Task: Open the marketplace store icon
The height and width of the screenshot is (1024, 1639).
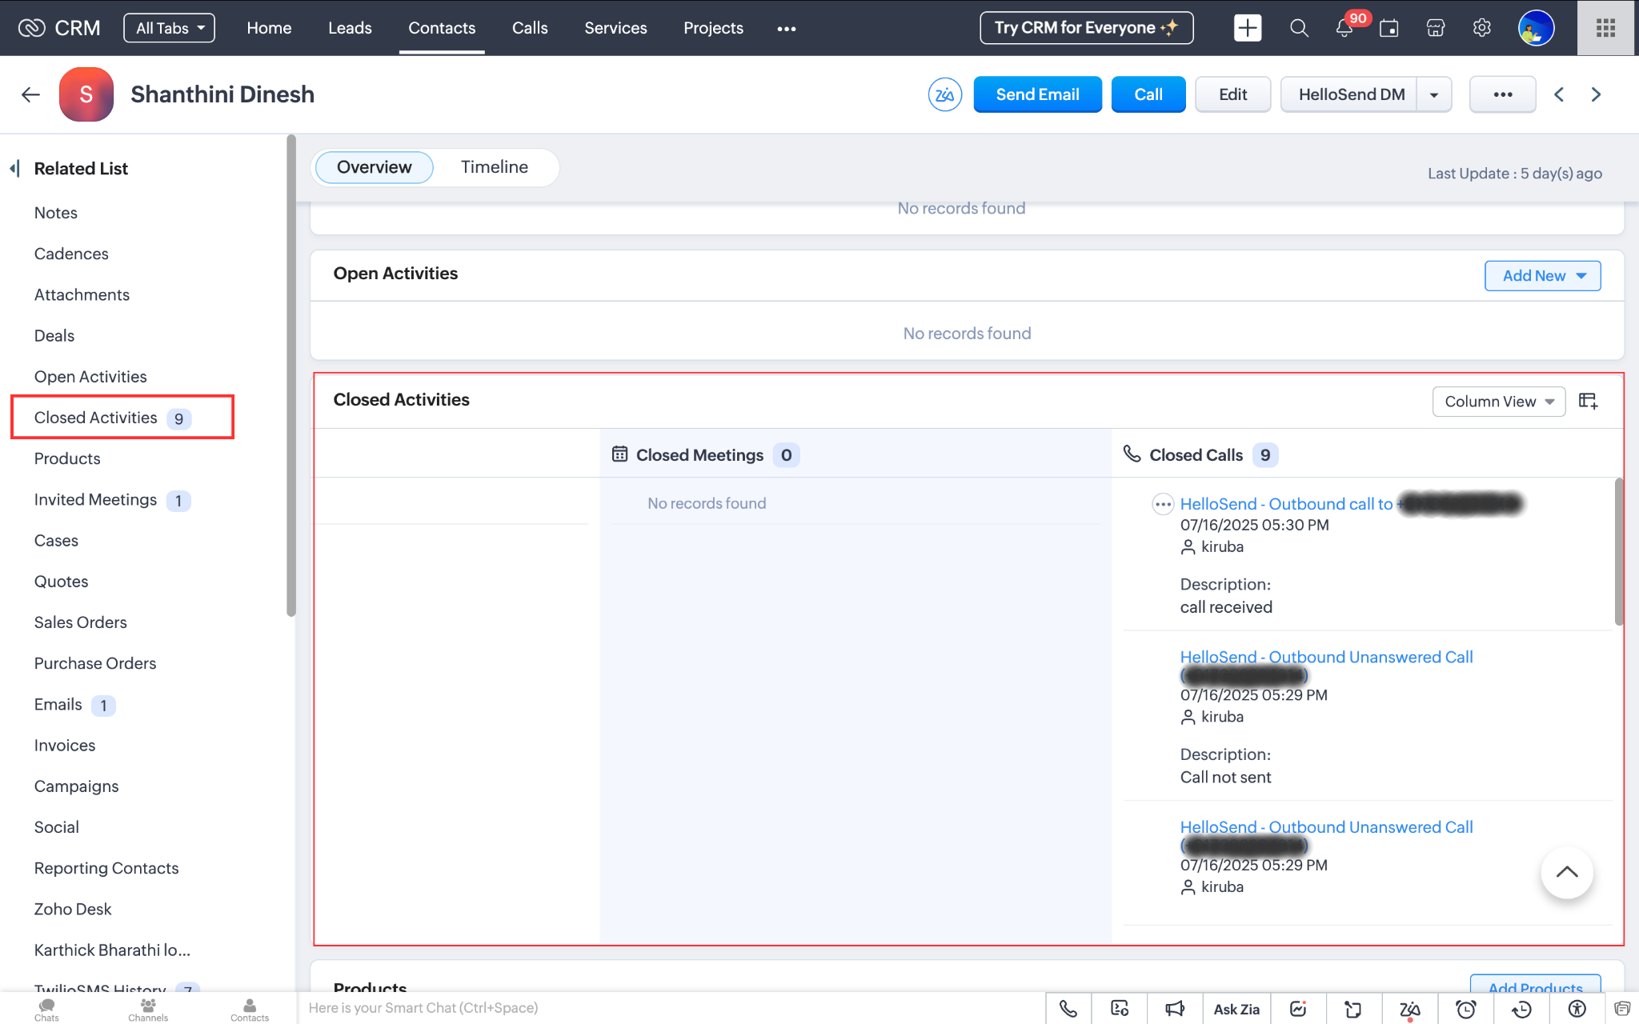Action: point(1436,28)
